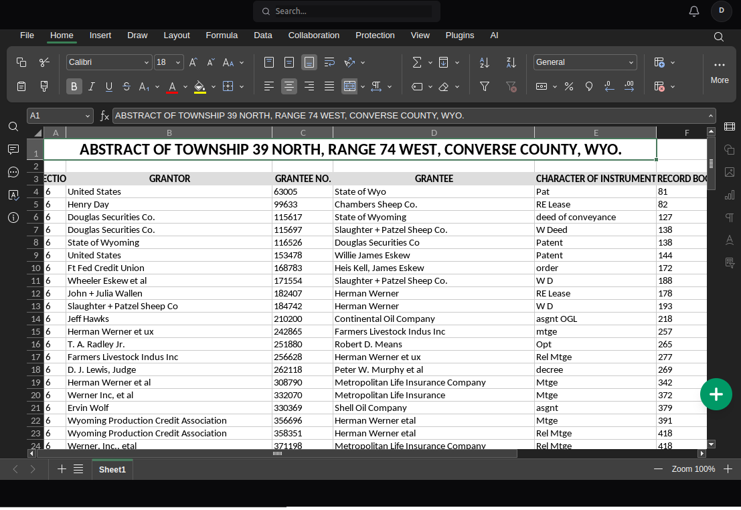
Task: Apply percent style to the cell
Action: click(x=569, y=86)
